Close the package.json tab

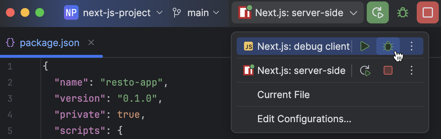point(92,43)
